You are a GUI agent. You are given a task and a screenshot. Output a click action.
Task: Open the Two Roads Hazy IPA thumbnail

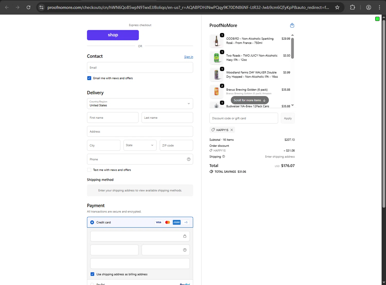point(216,58)
